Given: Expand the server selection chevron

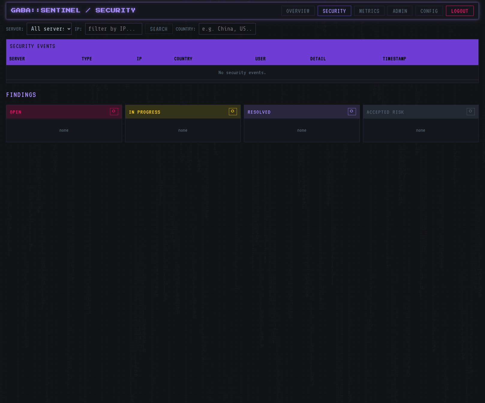Looking at the screenshot, I should point(68,29).
